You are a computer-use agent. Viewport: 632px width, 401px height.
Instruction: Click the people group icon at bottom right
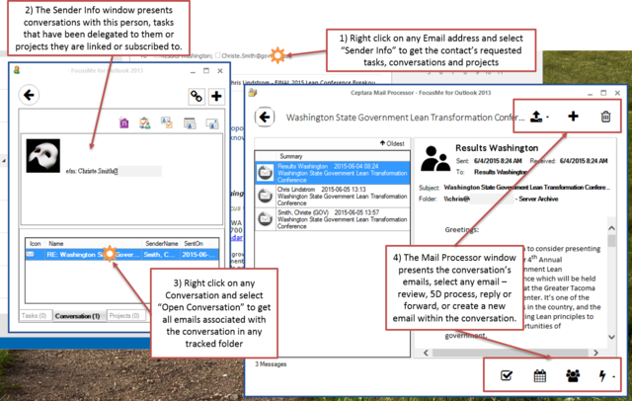(573, 375)
